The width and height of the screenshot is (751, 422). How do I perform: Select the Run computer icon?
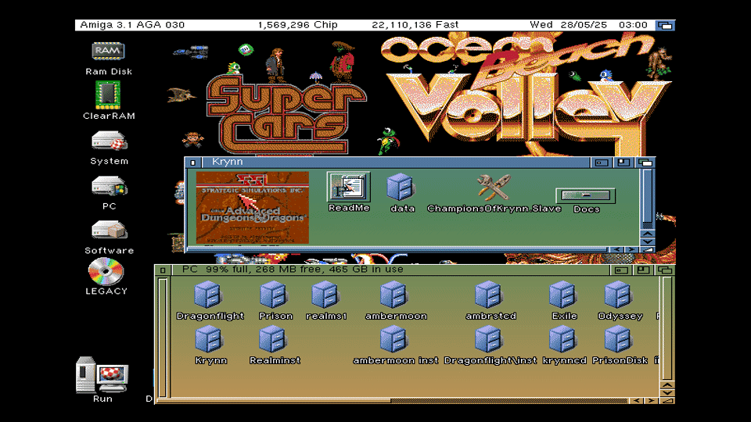click(102, 374)
